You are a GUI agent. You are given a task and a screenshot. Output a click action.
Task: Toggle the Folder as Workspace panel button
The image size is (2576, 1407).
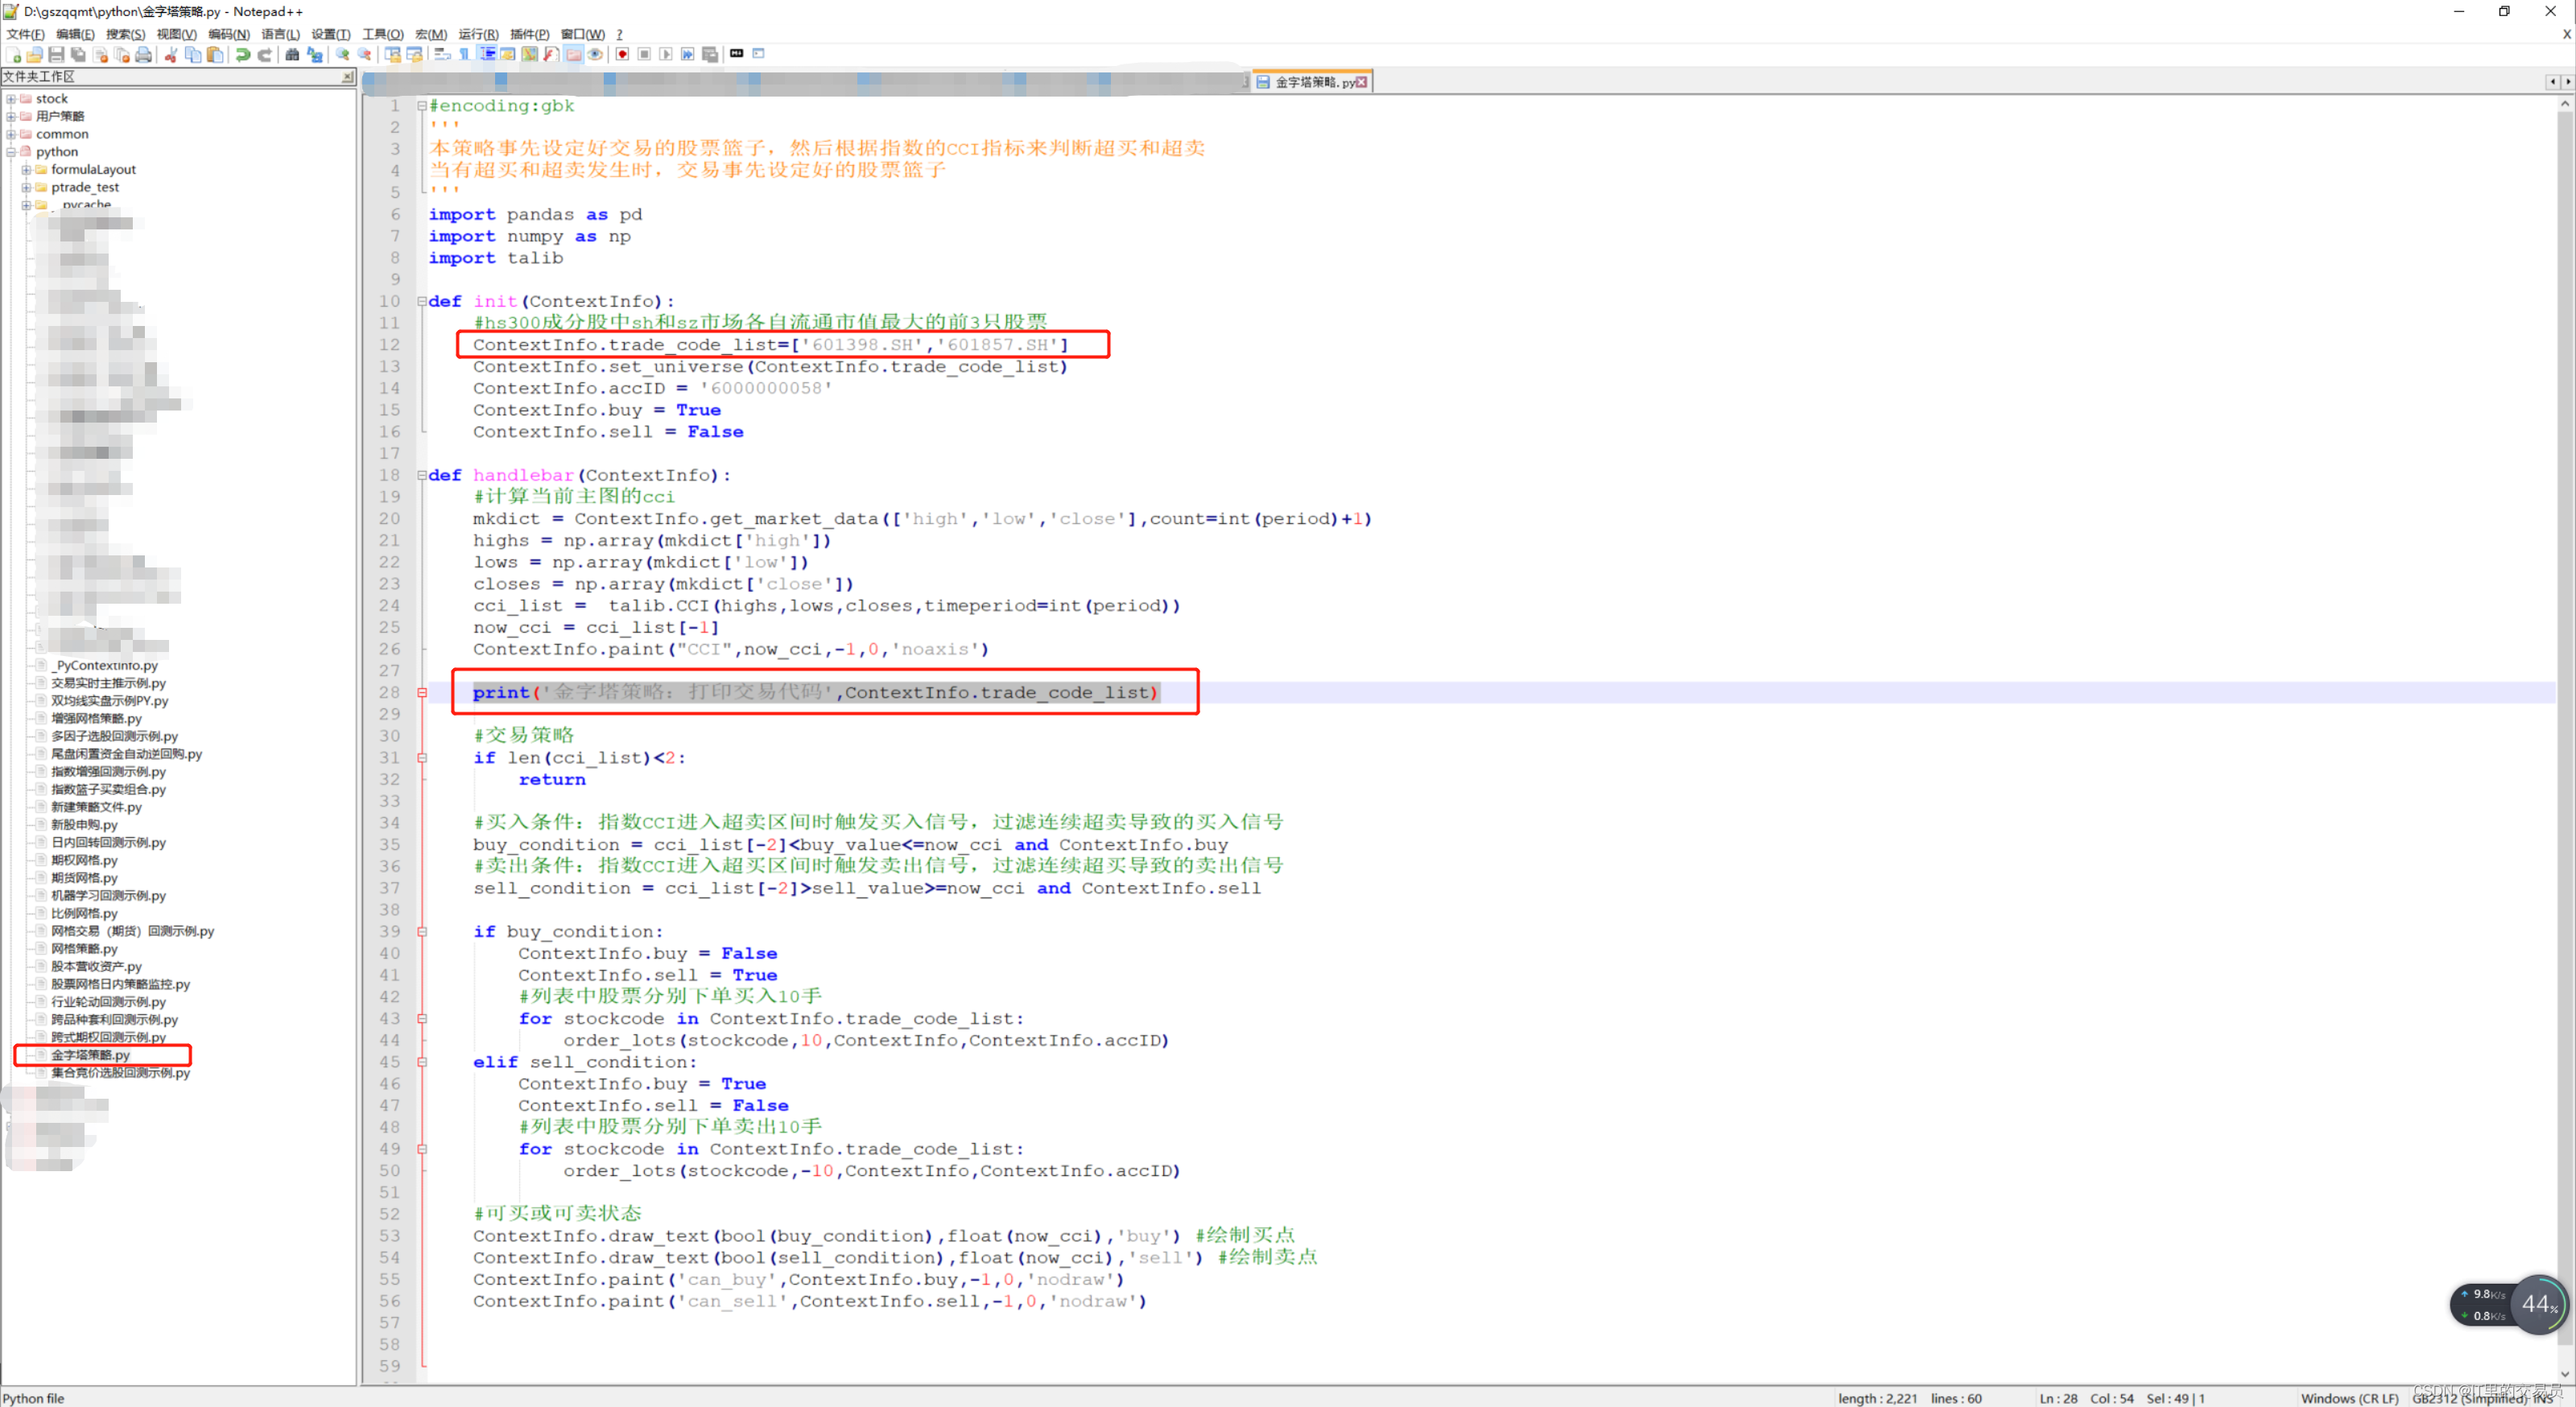(574, 54)
